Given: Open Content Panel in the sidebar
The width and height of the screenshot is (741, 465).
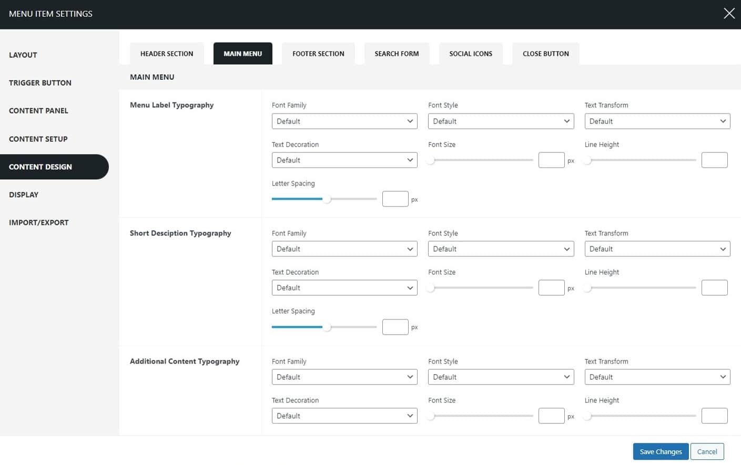Looking at the screenshot, I should (x=38, y=110).
